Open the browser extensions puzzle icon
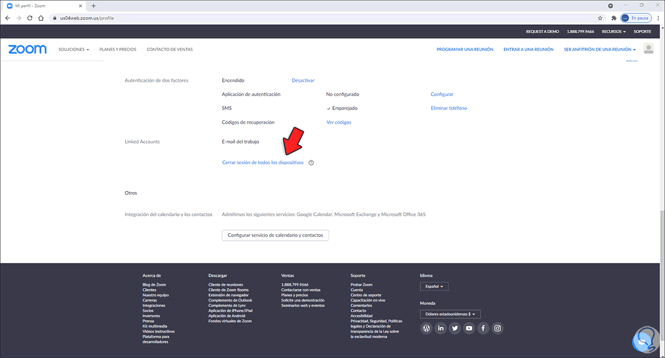The width and height of the screenshot is (665, 358). (x=613, y=18)
